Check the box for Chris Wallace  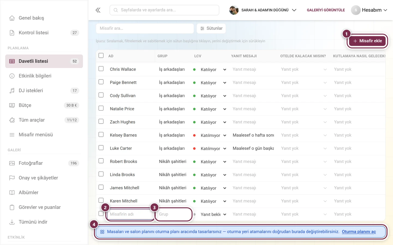tap(101, 69)
